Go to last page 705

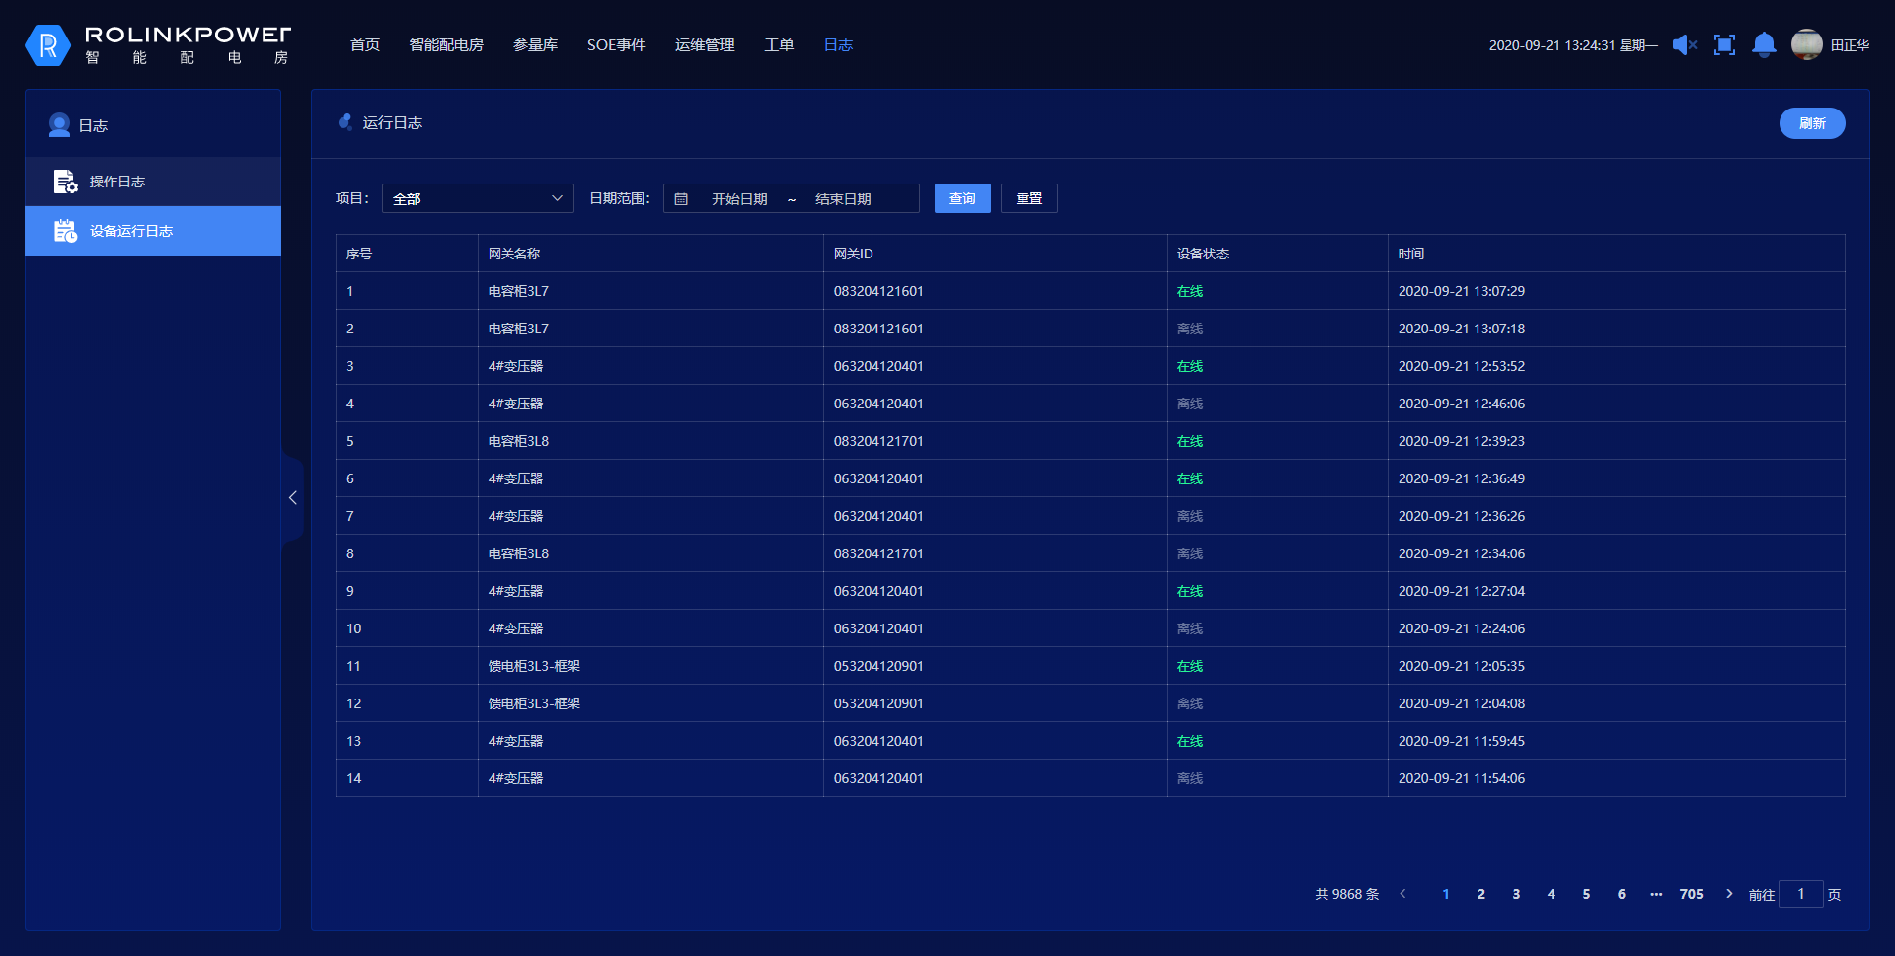1692,894
